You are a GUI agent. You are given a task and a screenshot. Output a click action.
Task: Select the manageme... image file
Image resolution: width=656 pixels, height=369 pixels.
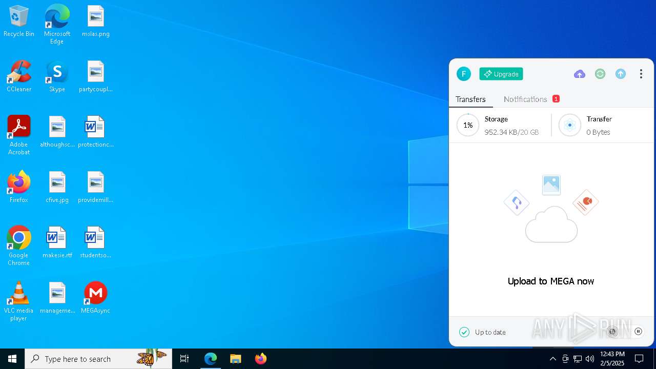click(x=57, y=298)
